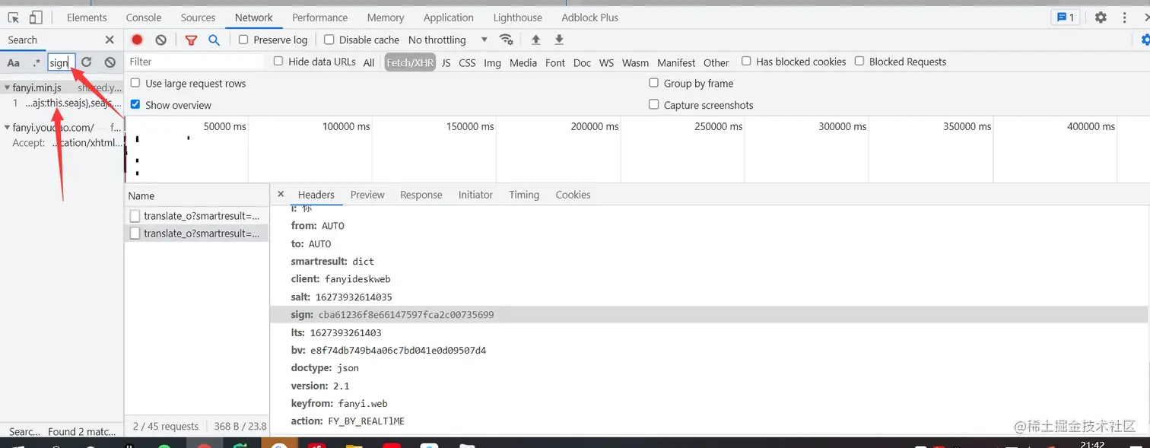Viewport: 1150px width, 448px height.
Task: Export HAR file with download arrow
Action: click(559, 40)
